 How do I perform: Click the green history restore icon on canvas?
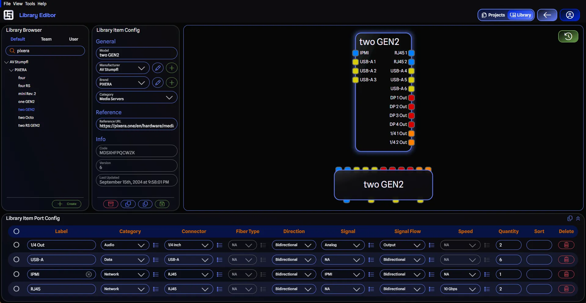coord(568,36)
